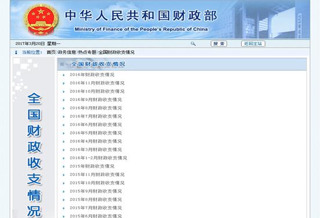Open 2015年11月财政收支情况 report link

coord(97,175)
